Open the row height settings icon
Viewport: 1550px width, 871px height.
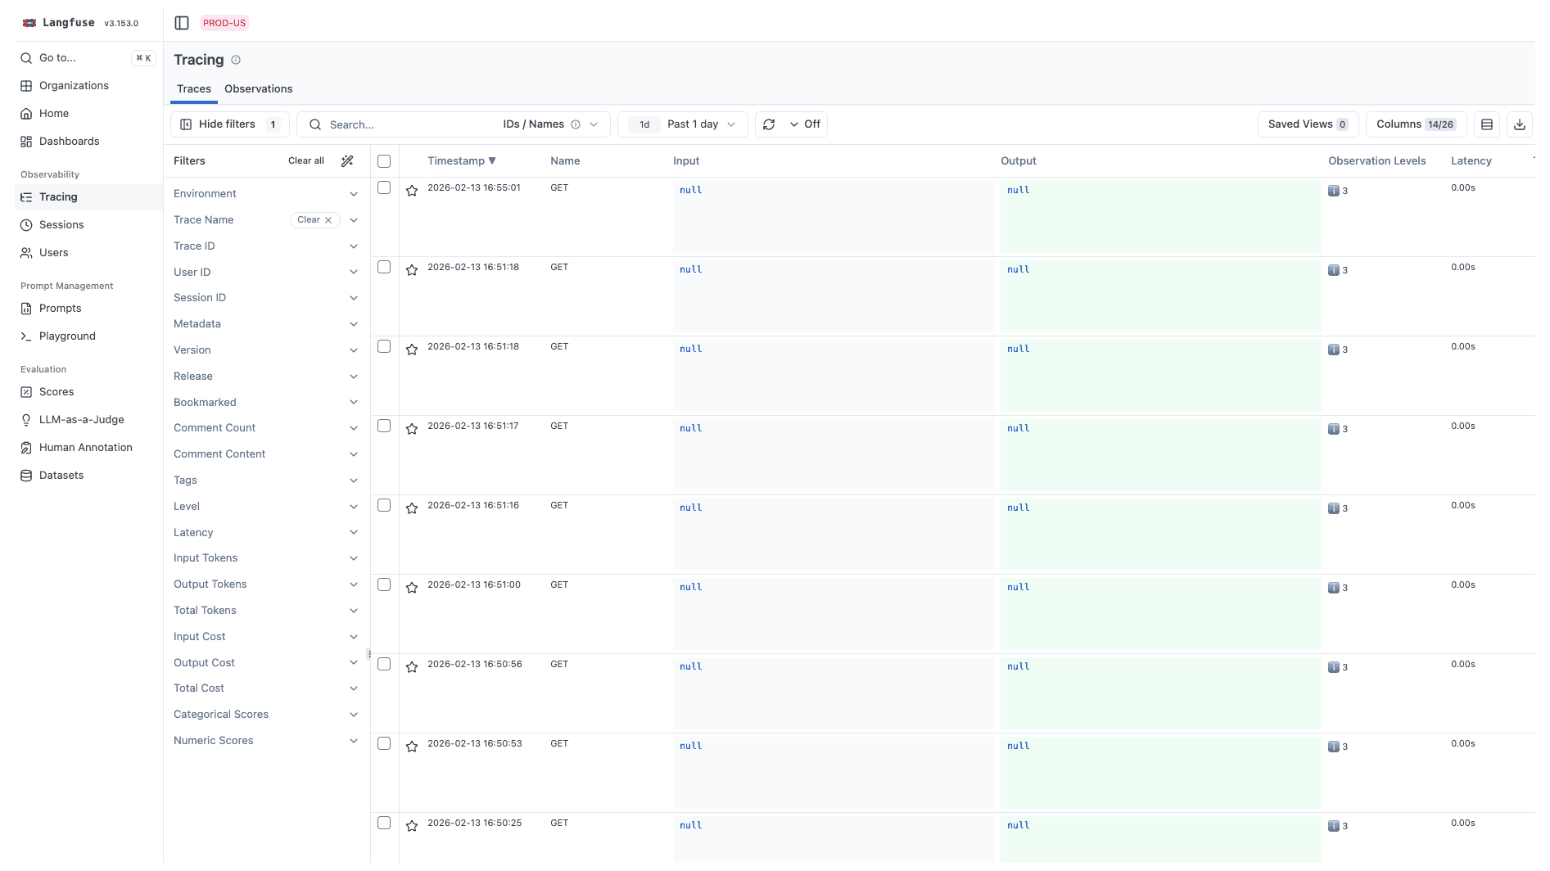click(1486, 124)
